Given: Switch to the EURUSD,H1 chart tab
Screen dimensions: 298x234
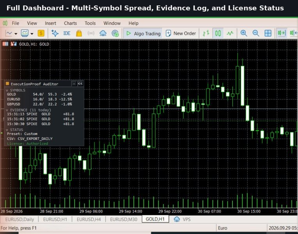Looking at the screenshot, I should pos(55,219).
